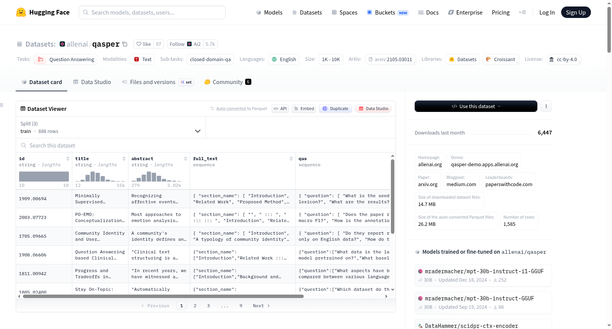Switch to the Dataset card tab
Viewport: 612px width, 329px height.
click(41, 82)
